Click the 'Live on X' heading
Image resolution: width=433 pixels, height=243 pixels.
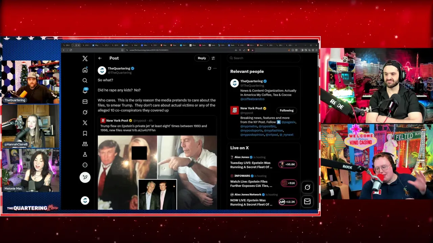pos(240,148)
